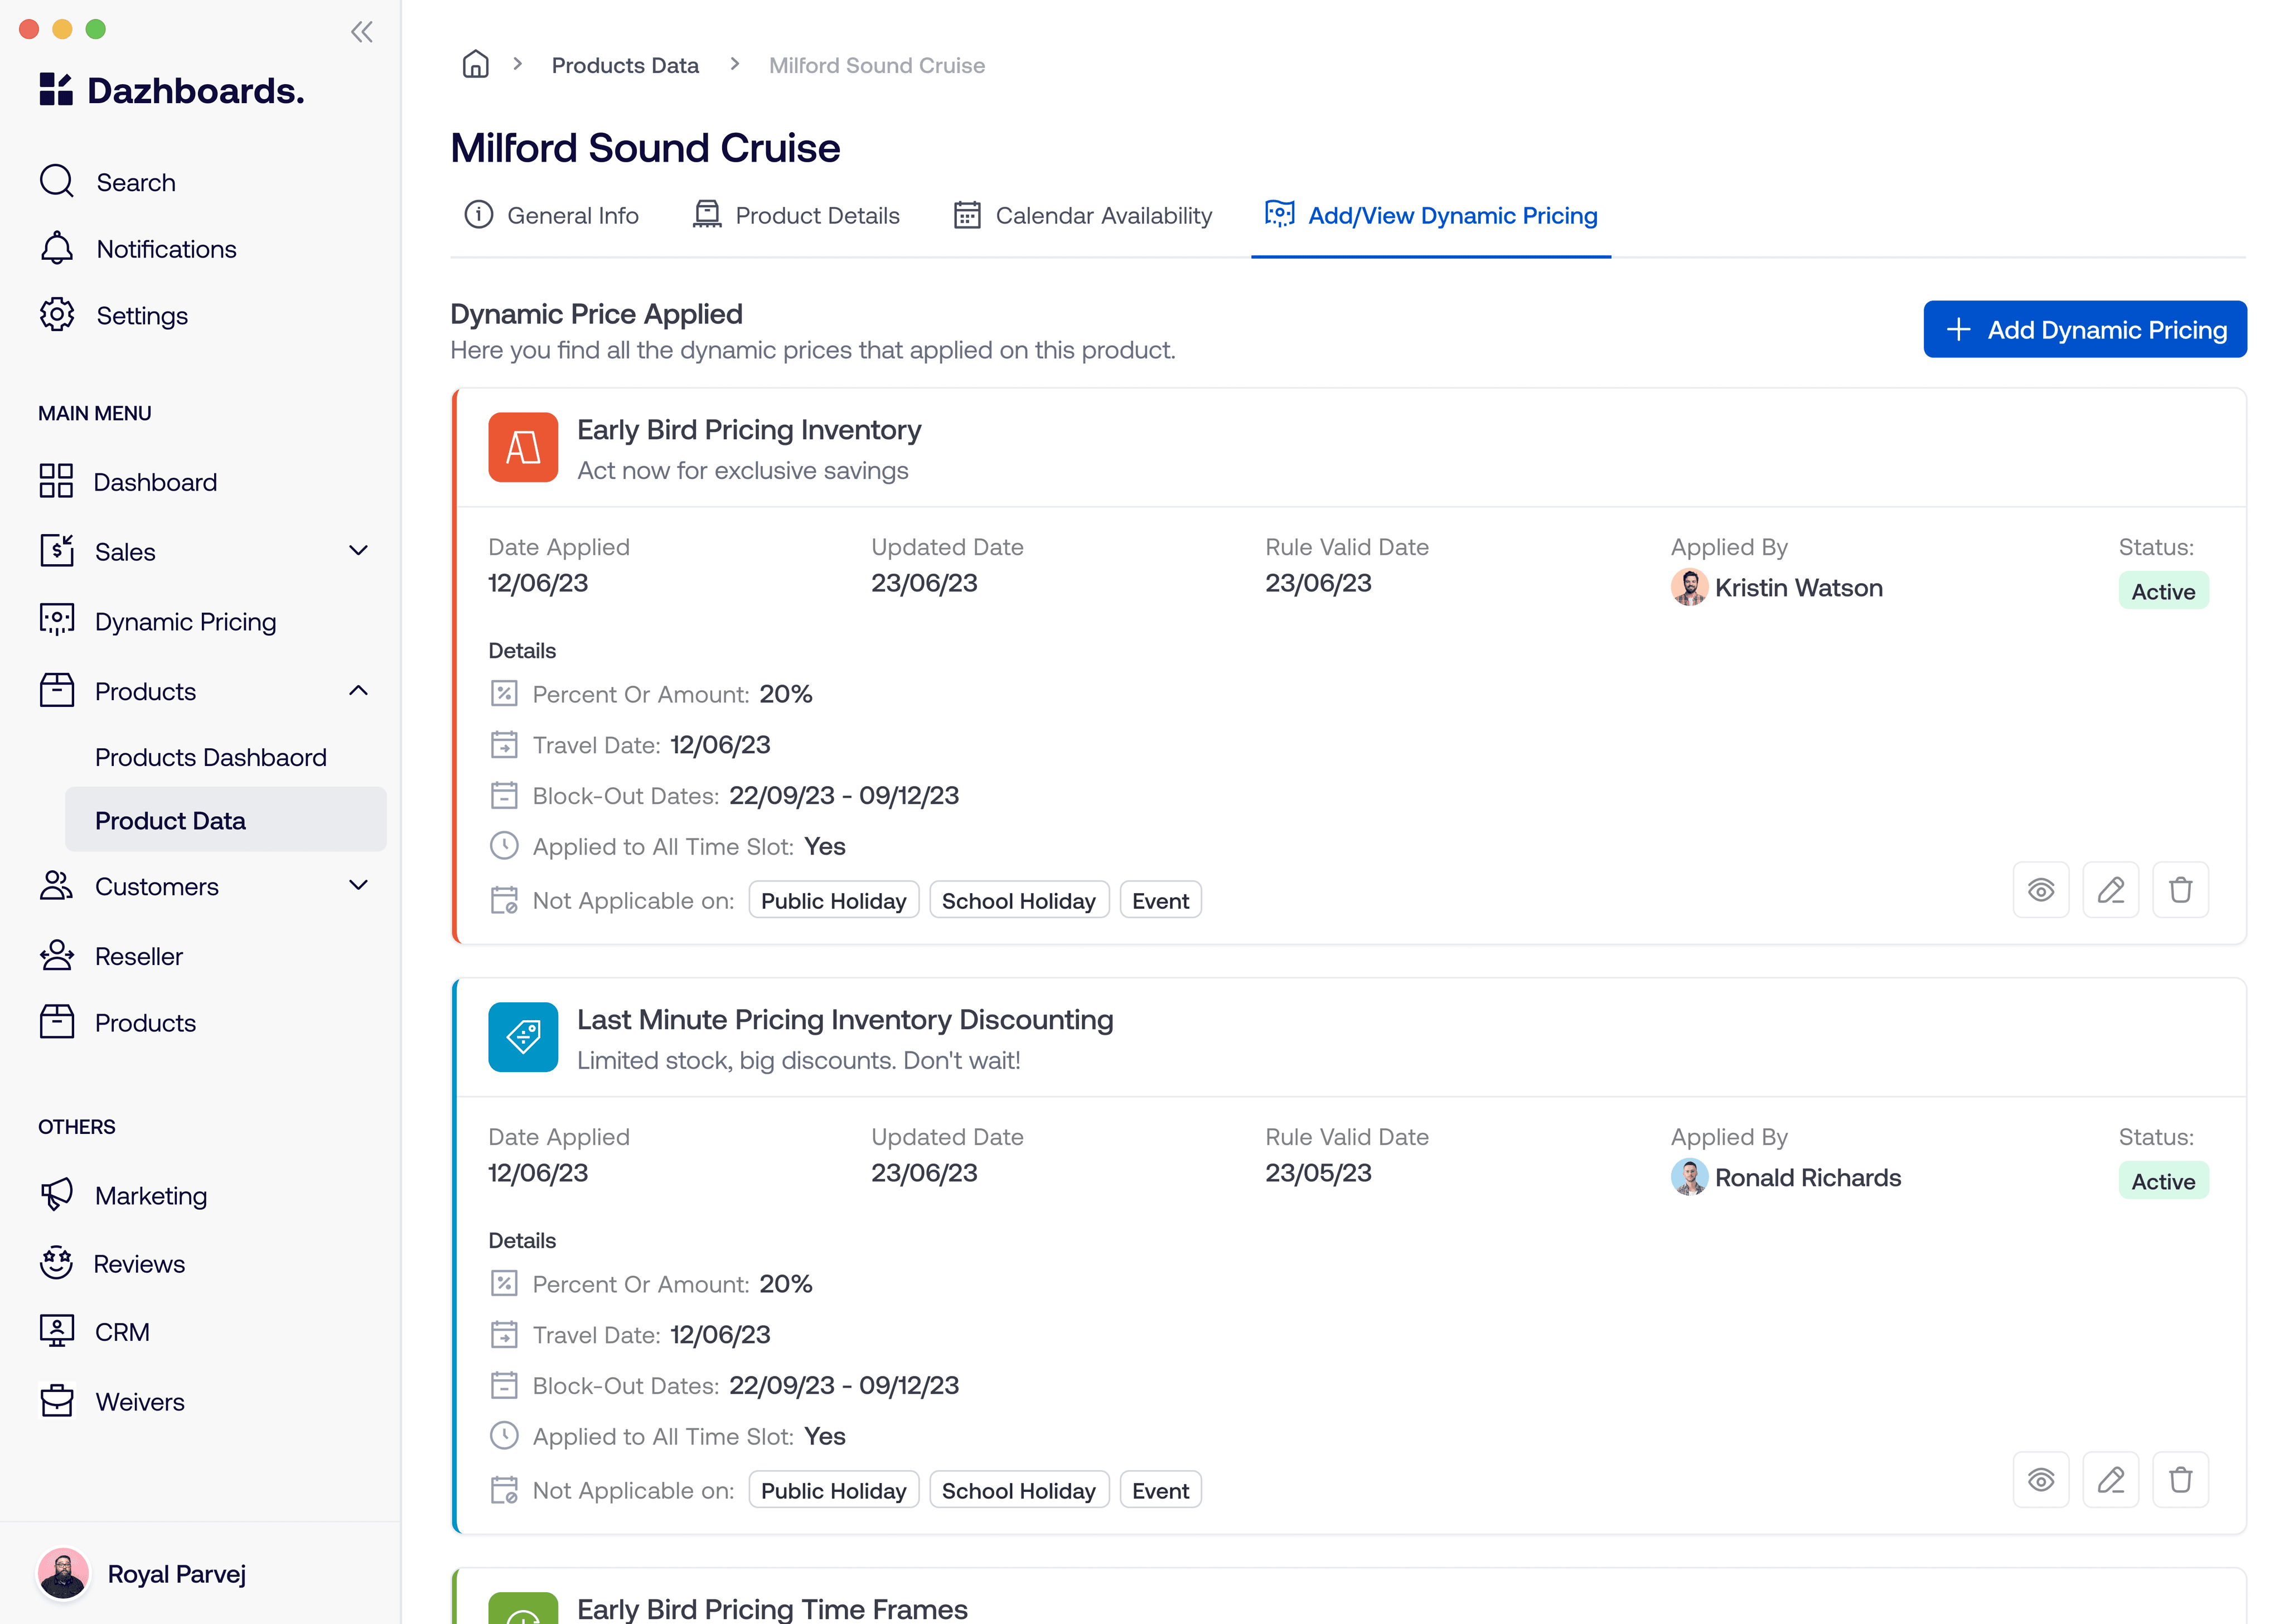Viewport: 2284px width, 1624px height.
Task: Expand the Sales menu chevron
Action: [x=358, y=551]
